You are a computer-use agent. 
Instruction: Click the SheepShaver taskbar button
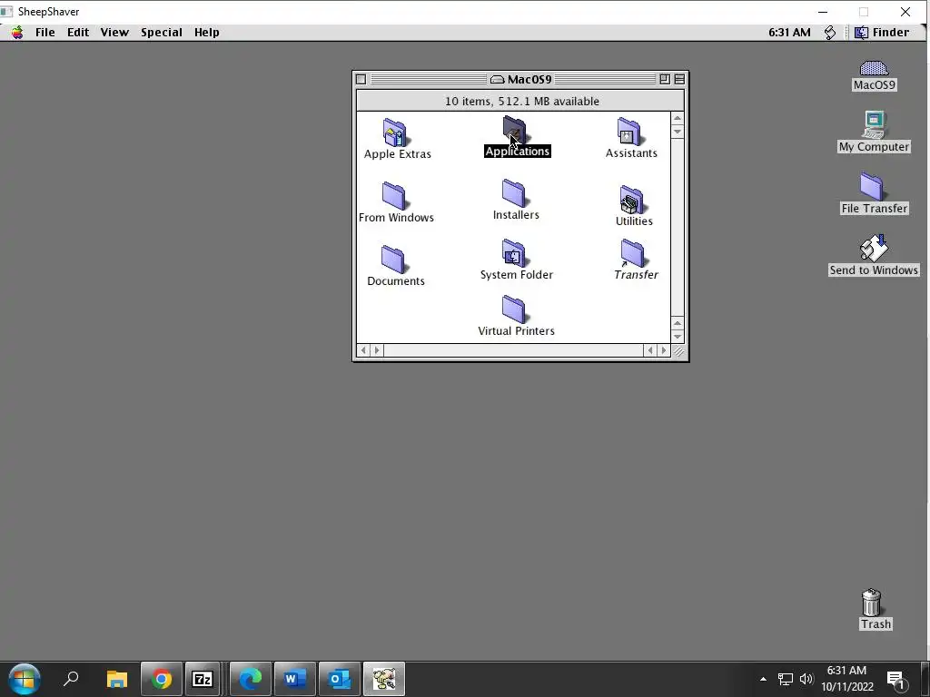[x=384, y=679]
